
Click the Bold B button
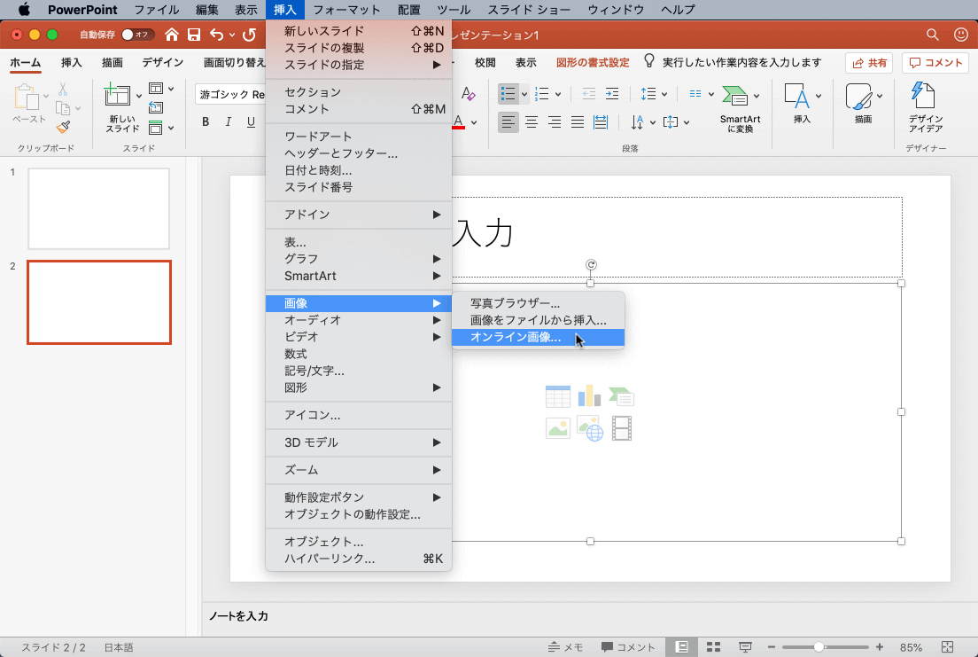pyautogui.click(x=206, y=121)
